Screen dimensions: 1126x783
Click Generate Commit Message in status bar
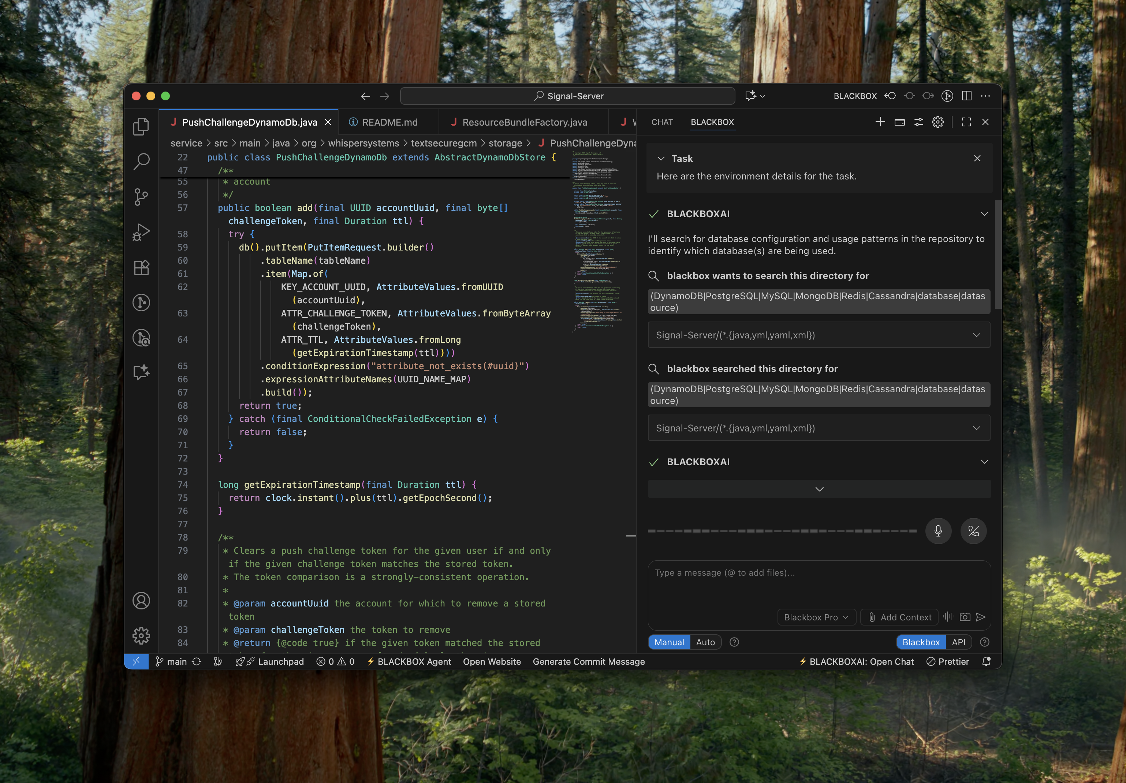pos(589,661)
